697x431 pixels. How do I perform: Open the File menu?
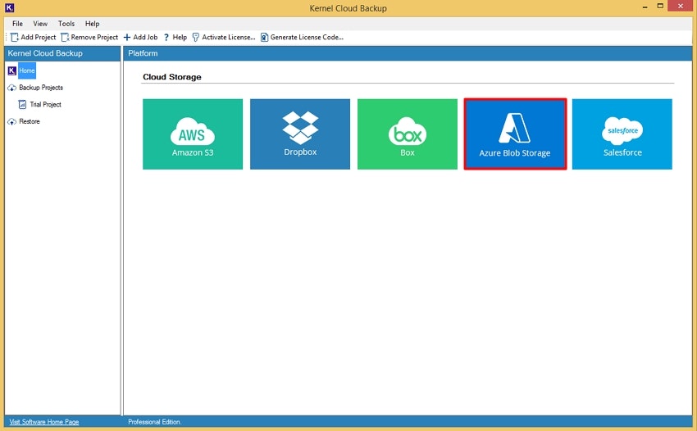pos(17,24)
